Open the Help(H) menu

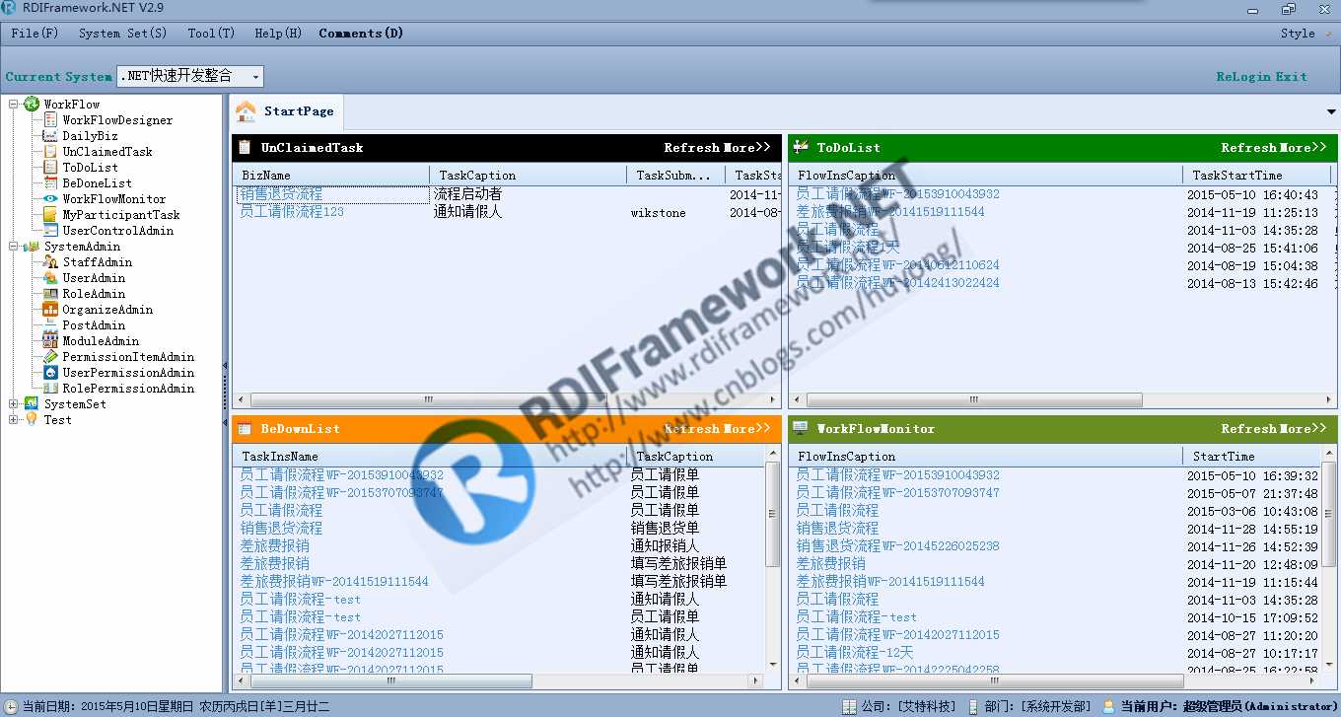click(x=278, y=34)
